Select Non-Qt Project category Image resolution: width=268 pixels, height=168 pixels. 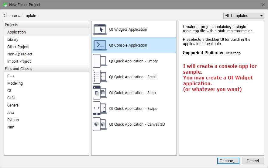(x=20, y=54)
